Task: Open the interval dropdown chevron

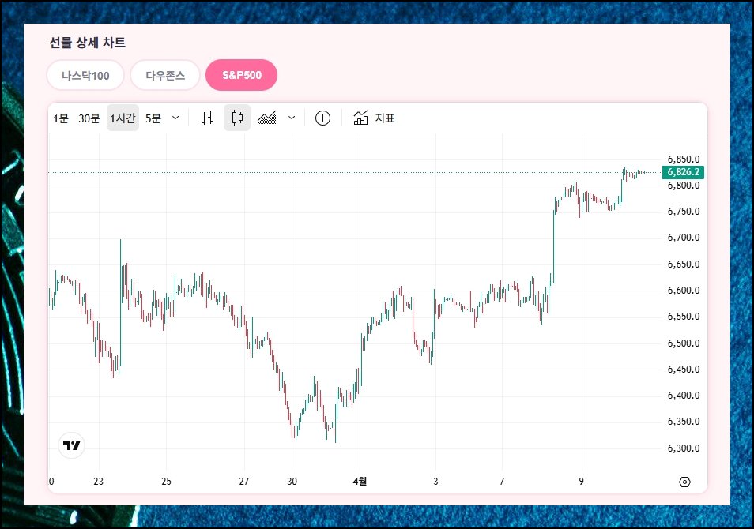Action: click(175, 118)
